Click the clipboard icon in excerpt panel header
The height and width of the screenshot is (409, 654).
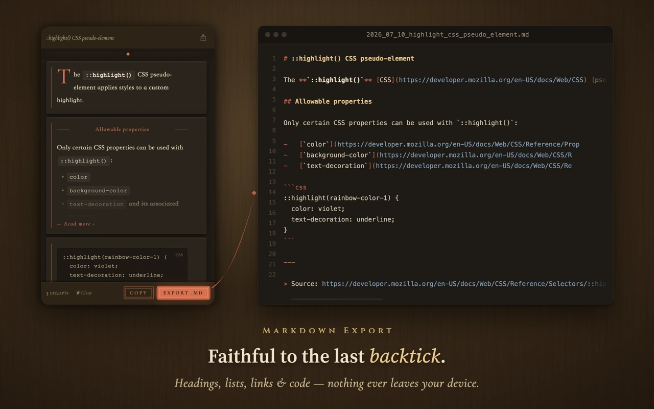[203, 38]
